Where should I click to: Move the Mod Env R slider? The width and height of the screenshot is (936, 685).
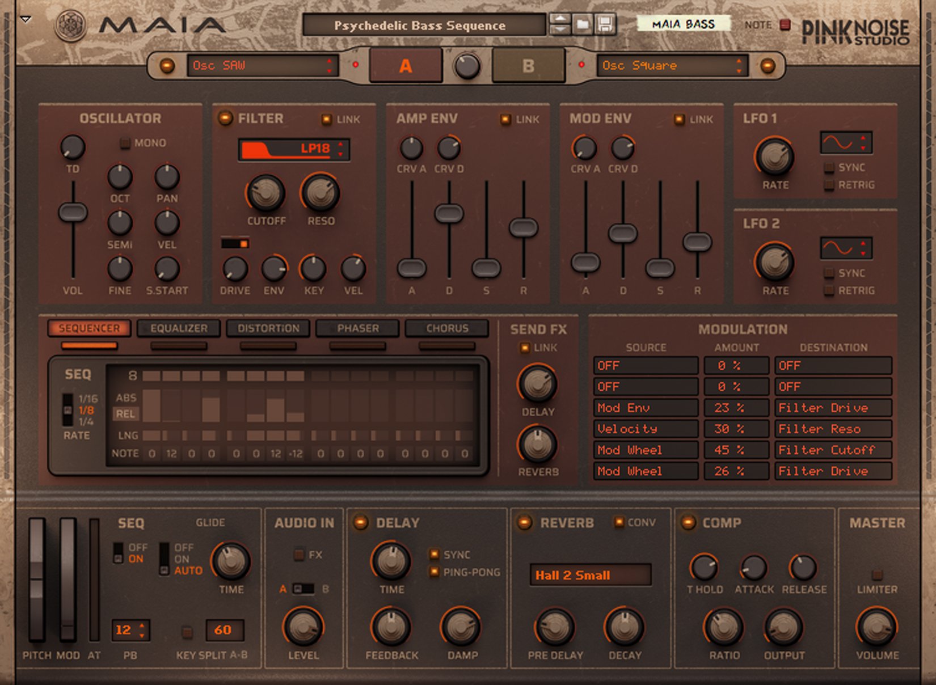(x=697, y=242)
